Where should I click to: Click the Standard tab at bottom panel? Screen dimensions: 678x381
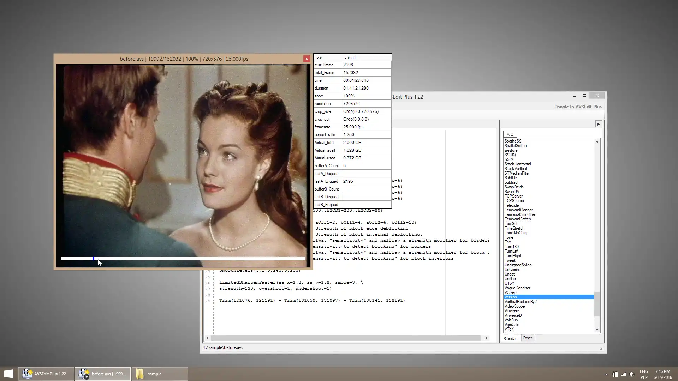(x=511, y=338)
